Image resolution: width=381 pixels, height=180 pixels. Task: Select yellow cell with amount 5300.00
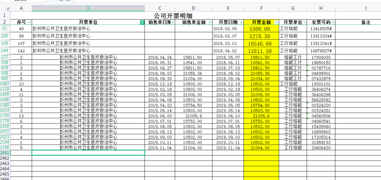[261, 29]
